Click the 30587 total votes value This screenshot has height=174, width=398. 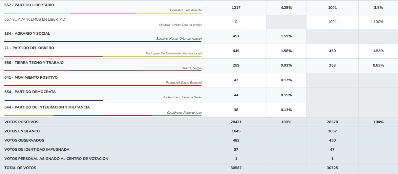point(236,168)
